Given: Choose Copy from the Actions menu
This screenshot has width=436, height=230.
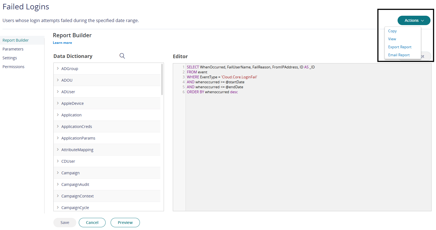Looking at the screenshot, I should point(392,31).
